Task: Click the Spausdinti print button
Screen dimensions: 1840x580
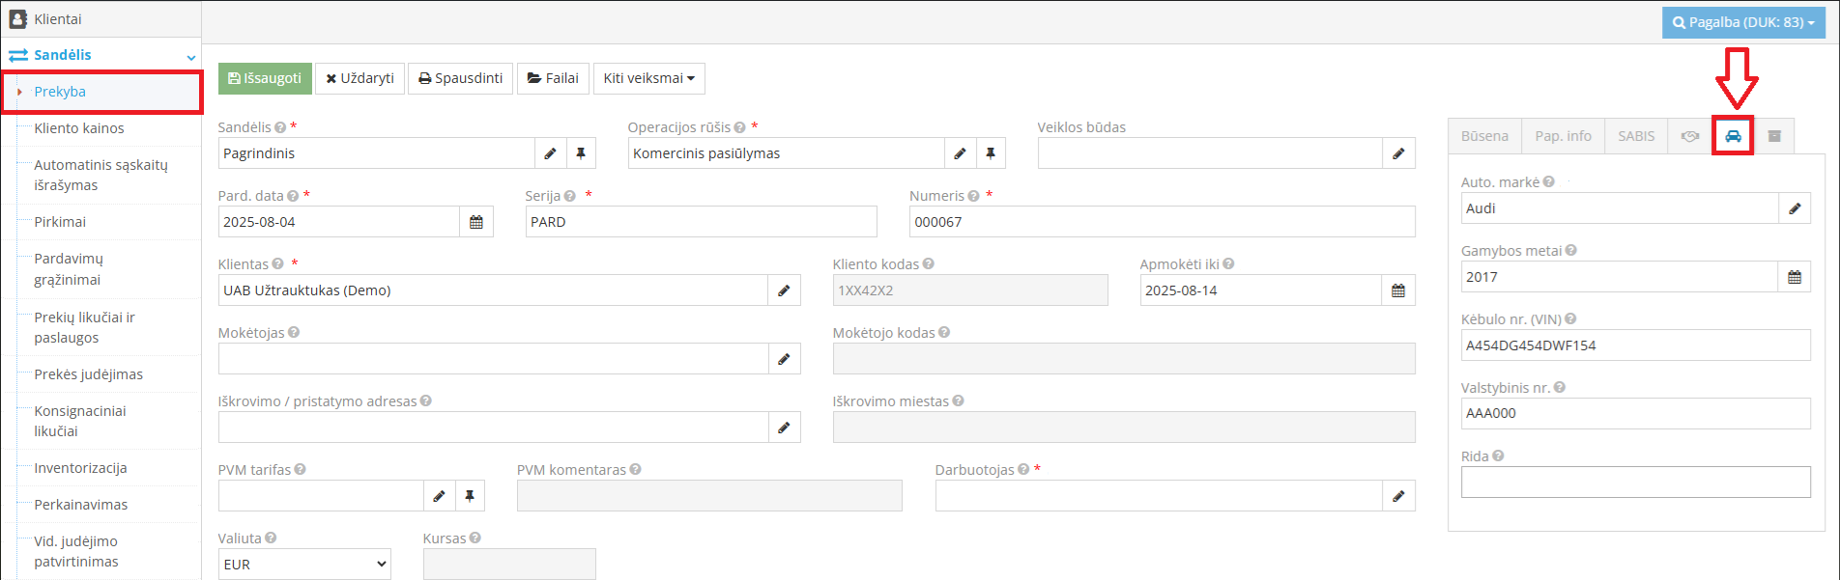Action: coord(460,78)
